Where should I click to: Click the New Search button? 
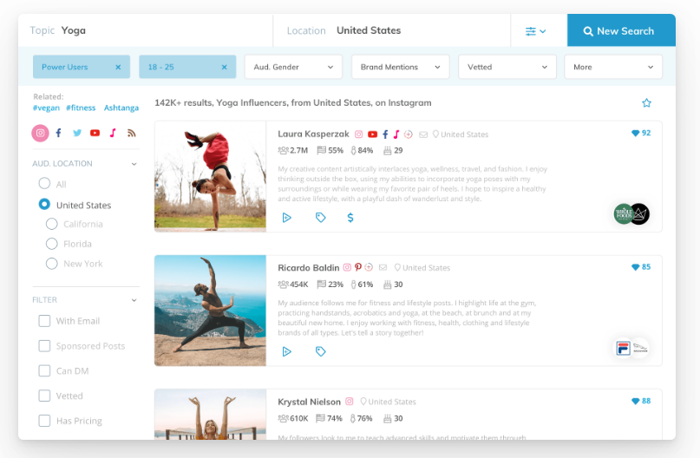[621, 30]
